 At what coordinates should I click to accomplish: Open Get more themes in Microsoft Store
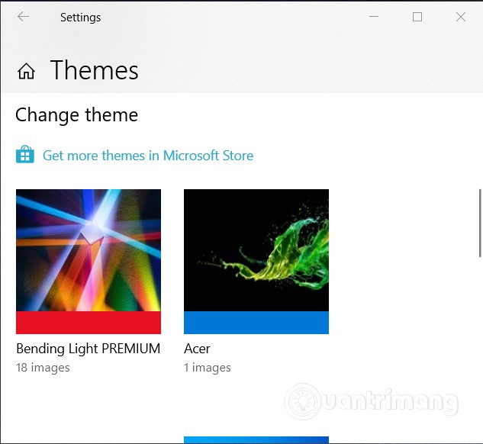pos(147,156)
